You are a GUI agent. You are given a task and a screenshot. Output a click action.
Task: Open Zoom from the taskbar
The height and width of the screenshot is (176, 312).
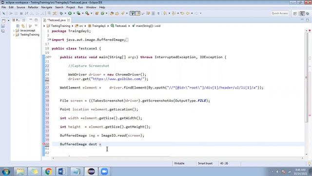point(104,172)
